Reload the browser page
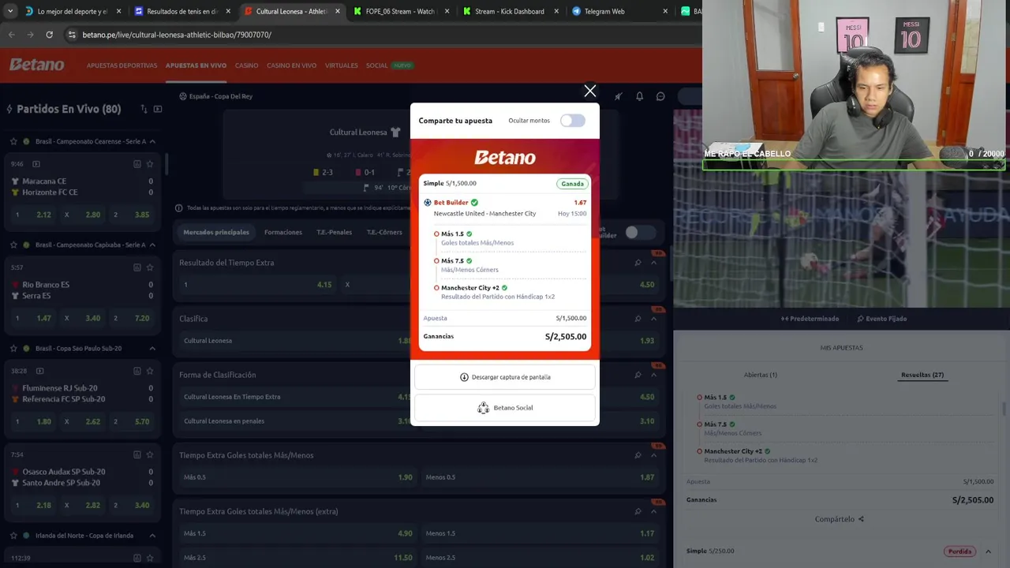This screenshot has height=568, width=1010. [49, 35]
